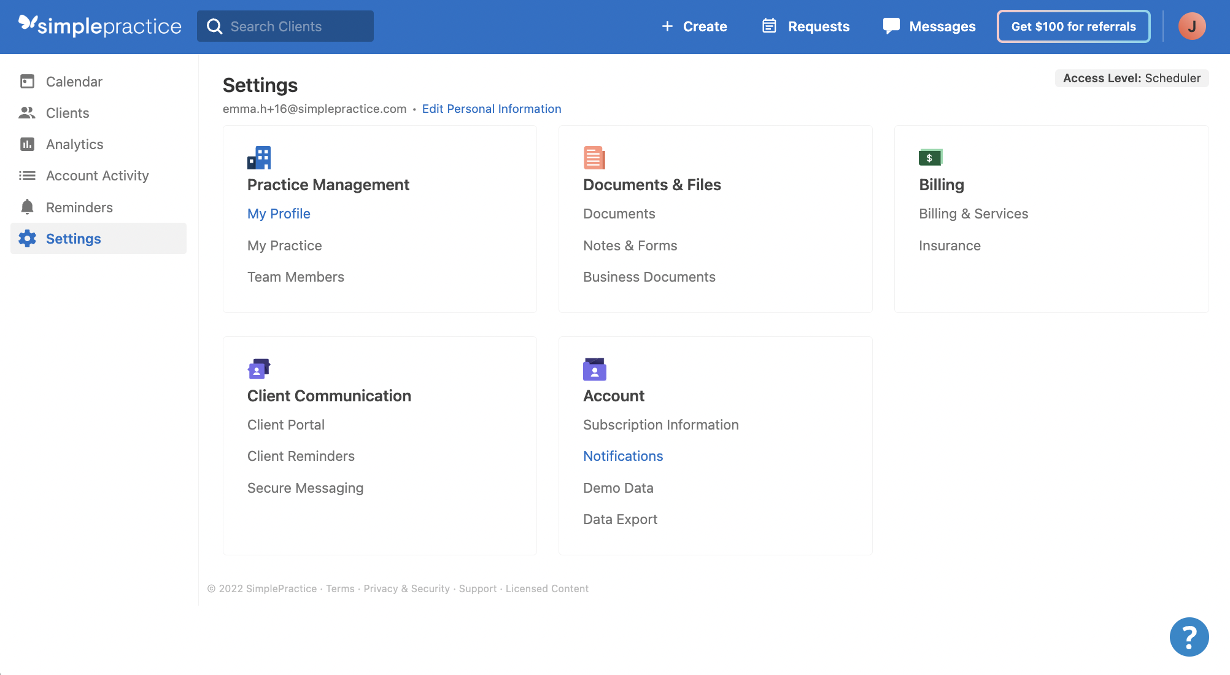
Task: Open Billing & Services settings
Action: click(x=973, y=214)
